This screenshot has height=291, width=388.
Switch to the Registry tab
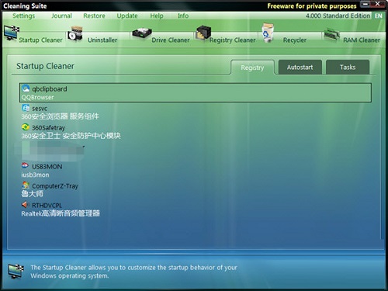click(x=252, y=68)
